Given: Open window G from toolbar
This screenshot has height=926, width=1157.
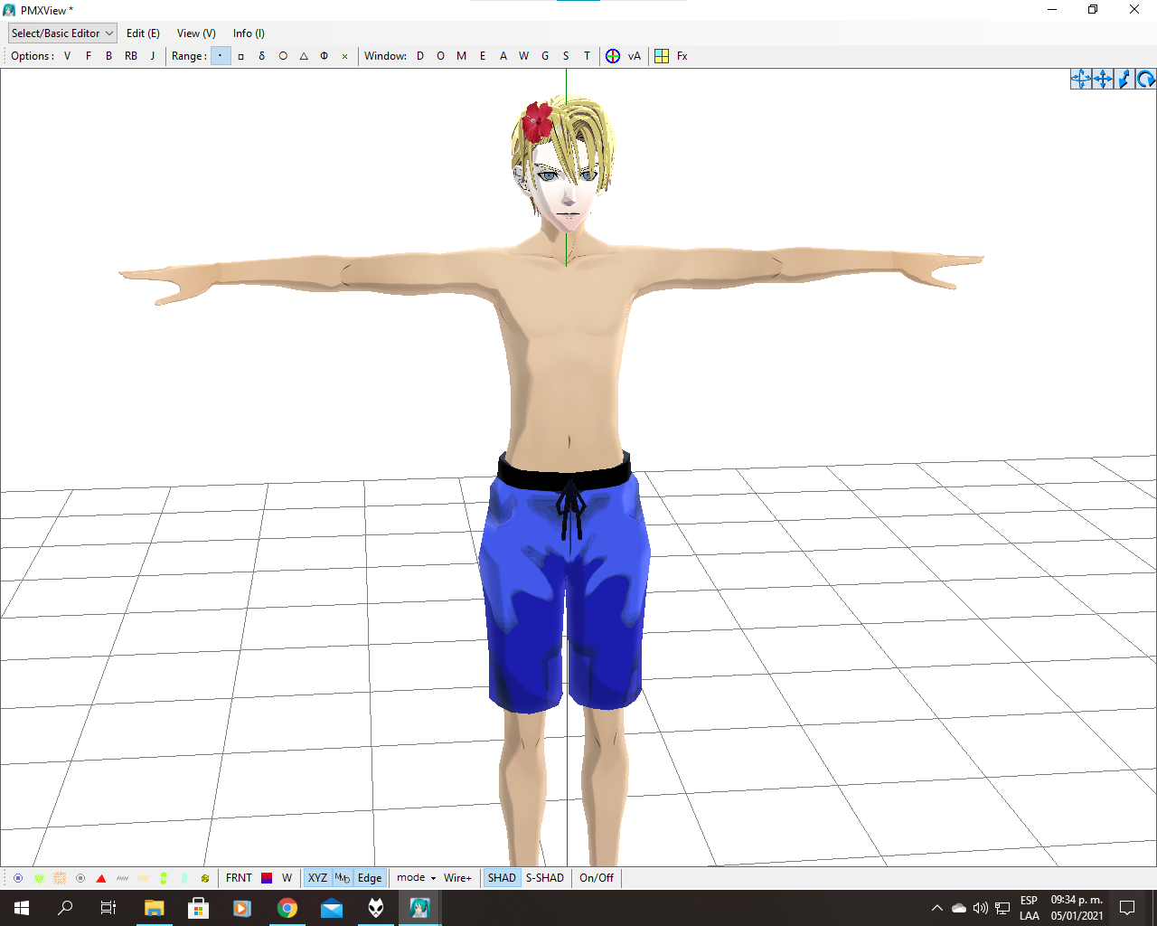Looking at the screenshot, I should click(x=545, y=56).
